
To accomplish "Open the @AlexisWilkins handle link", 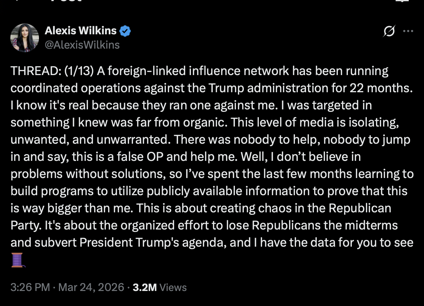I will click(82, 45).
